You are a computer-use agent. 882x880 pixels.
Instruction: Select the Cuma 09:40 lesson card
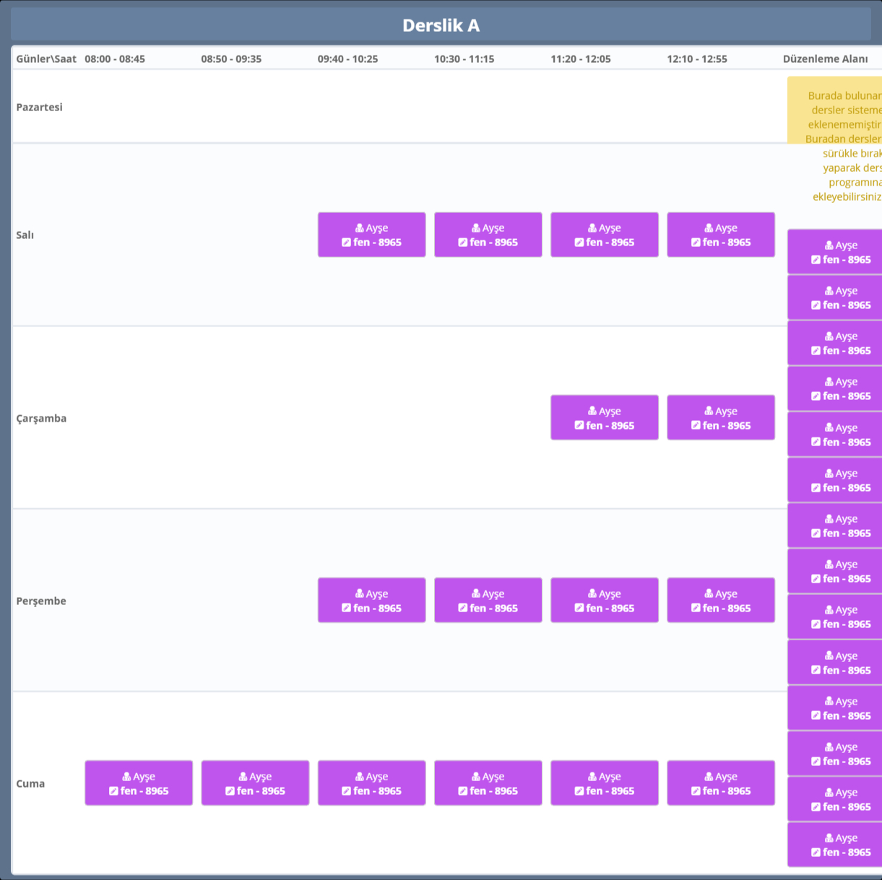coord(371,783)
